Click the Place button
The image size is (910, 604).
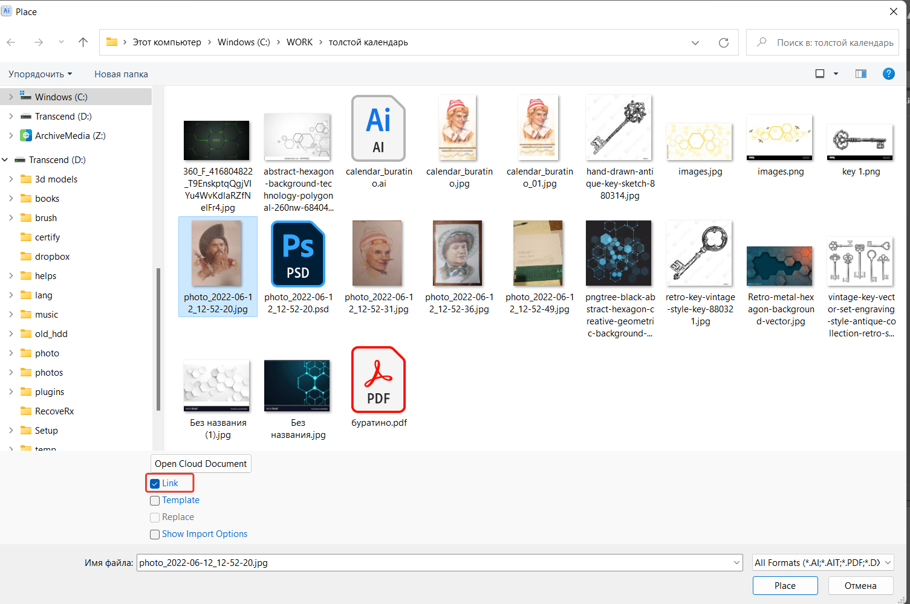point(784,585)
